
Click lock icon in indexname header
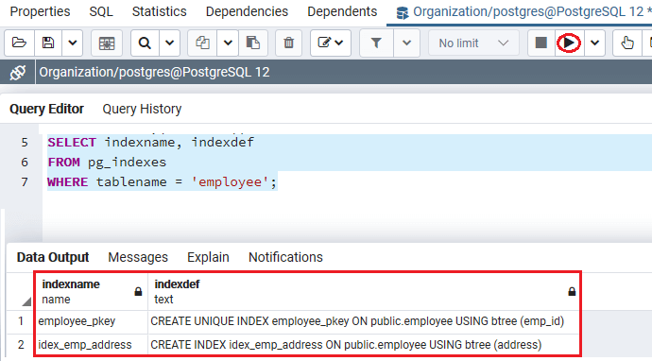click(x=139, y=292)
